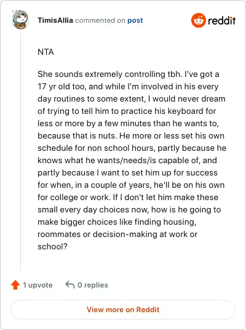The width and height of the screenshot is (246, 330).
Task: Click the "commented on" text
Action: 100,20
